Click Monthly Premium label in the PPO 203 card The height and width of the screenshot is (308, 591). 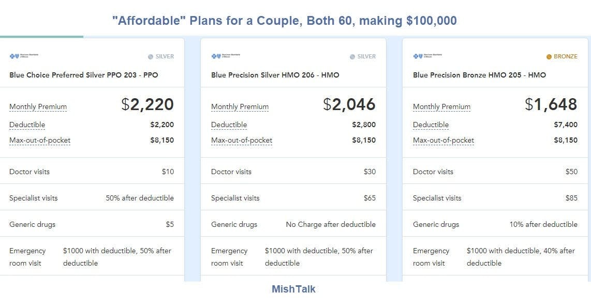click(x=38, y=107)
